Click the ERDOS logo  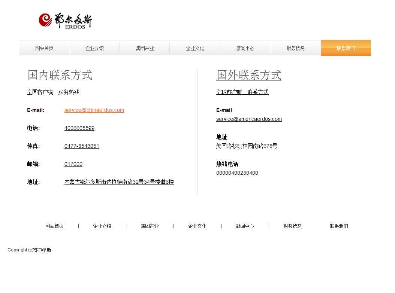(65, 21)
